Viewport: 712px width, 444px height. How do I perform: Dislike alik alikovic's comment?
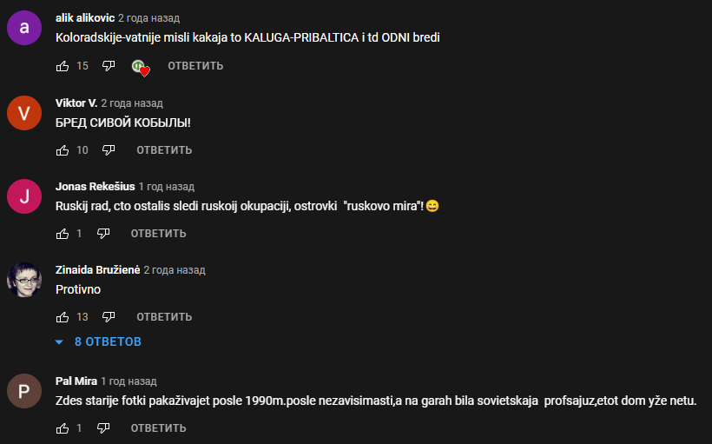109,66
